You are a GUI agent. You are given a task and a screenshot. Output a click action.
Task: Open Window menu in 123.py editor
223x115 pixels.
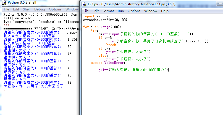[x=151, y=11]
